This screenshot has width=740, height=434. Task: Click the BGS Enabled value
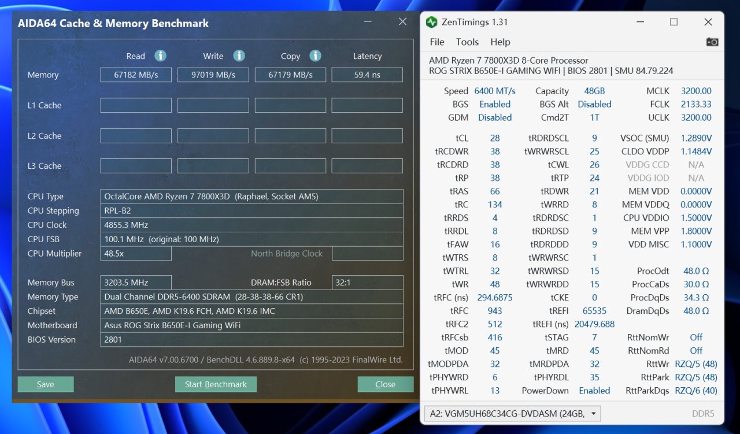[x=495, y=104]
